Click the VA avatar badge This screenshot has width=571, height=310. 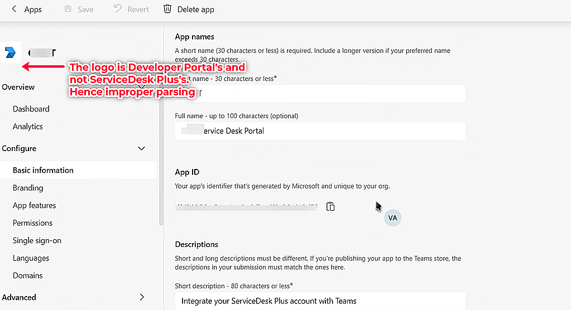(x=393, y=218)
